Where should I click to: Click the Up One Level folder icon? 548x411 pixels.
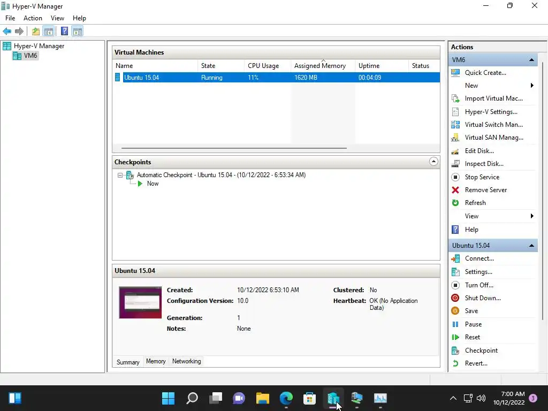(36, 32)
